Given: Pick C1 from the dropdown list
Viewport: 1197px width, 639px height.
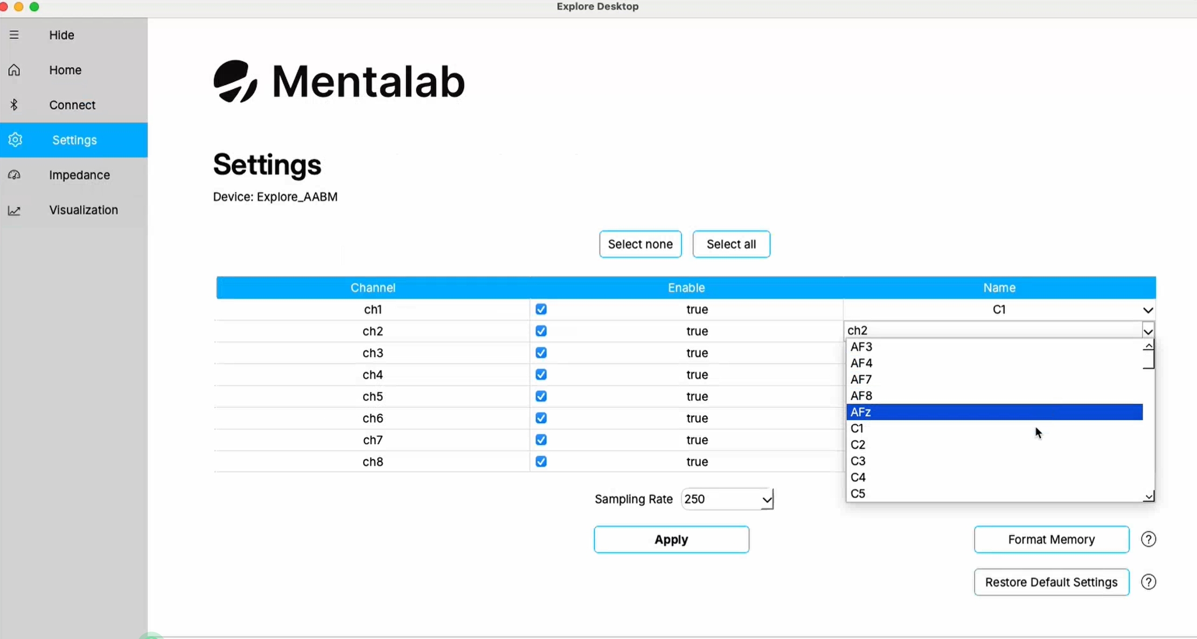Looking at the screenshot, I should click(x=994, y=429).
